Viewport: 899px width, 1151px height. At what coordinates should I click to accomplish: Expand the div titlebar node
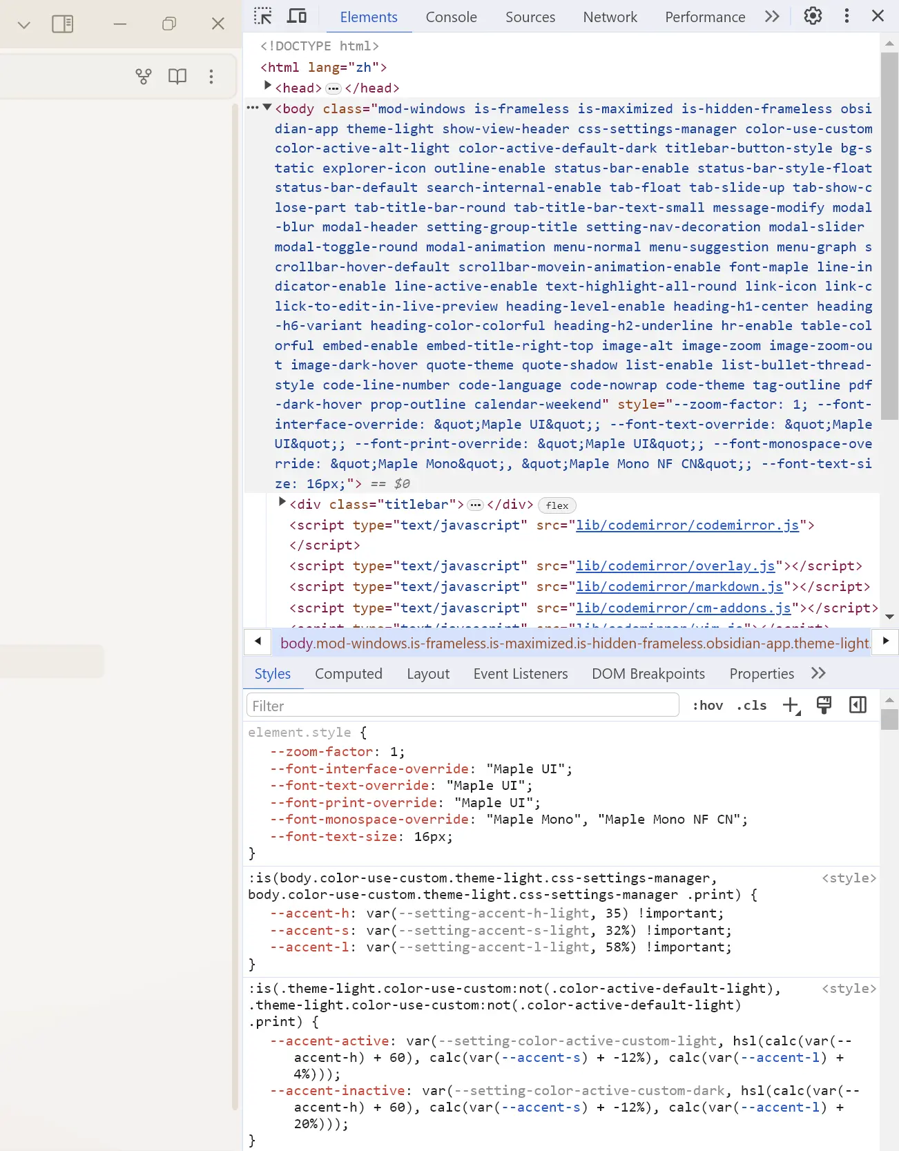coord(282,502)
